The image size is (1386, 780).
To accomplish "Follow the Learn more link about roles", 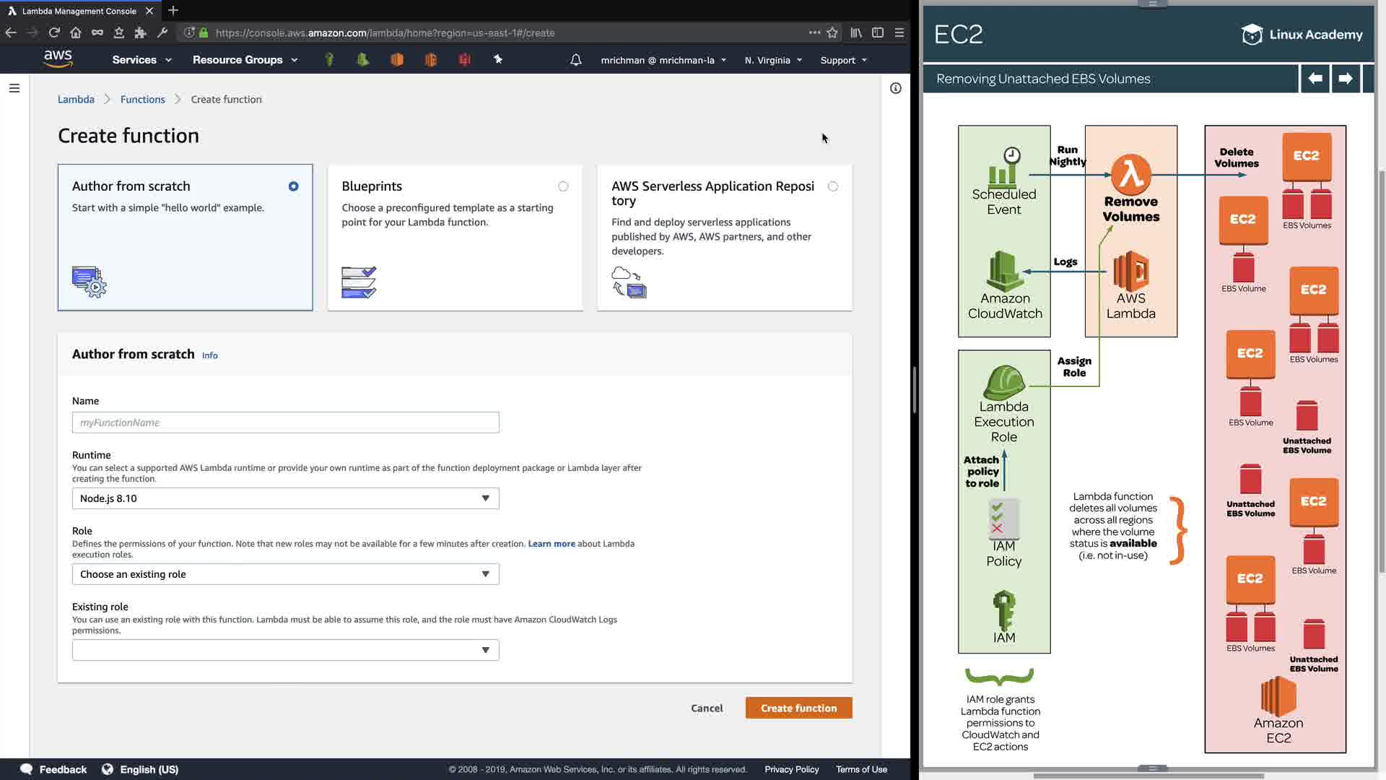I will tap(551, 544).
